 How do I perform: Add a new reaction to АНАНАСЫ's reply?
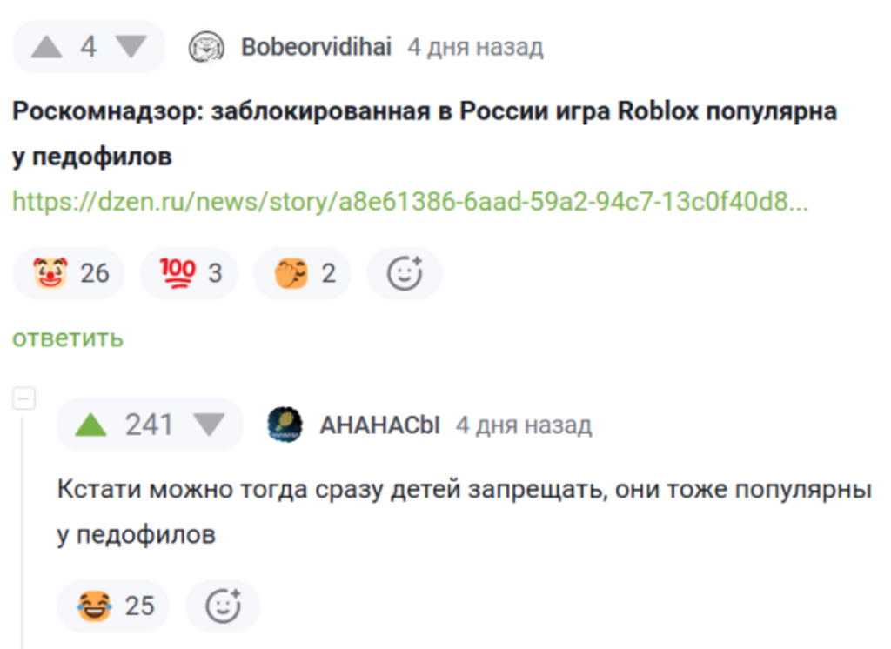(x=223, y=606)
